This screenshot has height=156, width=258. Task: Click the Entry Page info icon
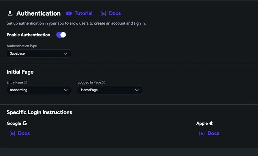tap(25, 82)
